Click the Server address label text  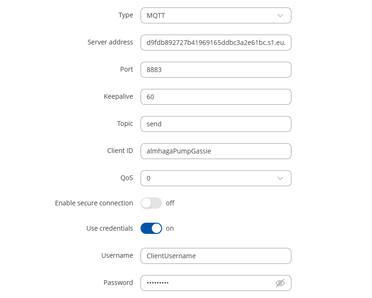point(110,42)
